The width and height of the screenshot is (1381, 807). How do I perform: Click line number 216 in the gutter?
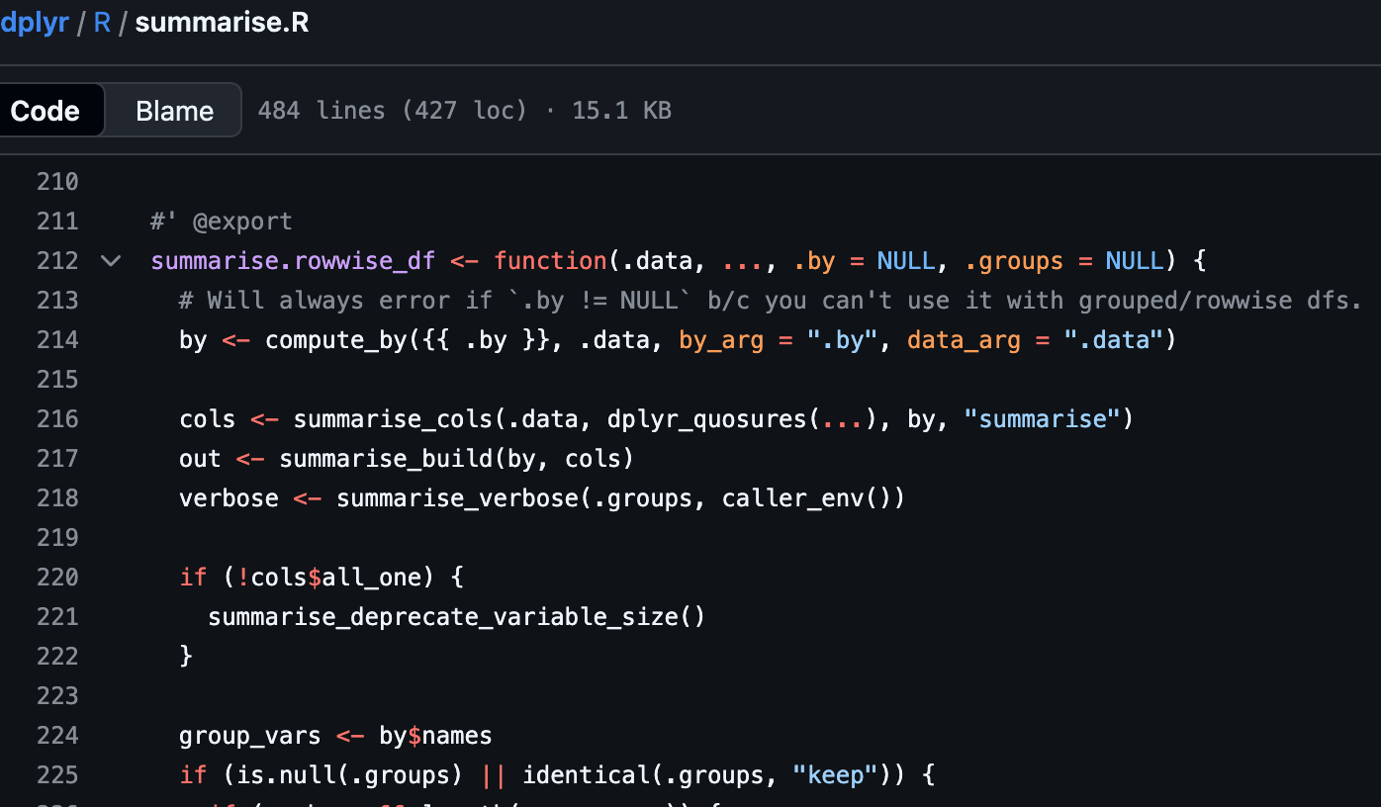[57, 419]
